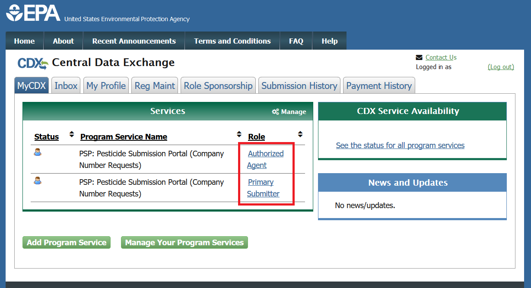Image resolution: width=531 pixels, height=288 pixels.
Task: Sort by Role column arrows
Action: click(x=300, y=134)
